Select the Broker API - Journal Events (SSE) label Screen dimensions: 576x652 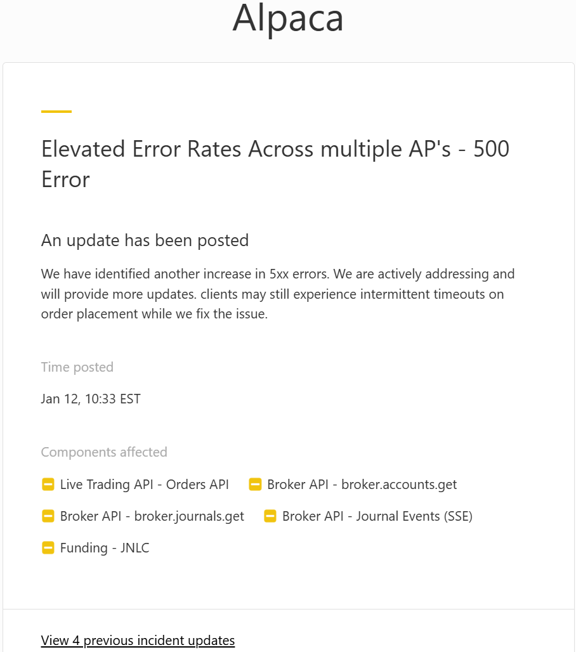point(377,516)
